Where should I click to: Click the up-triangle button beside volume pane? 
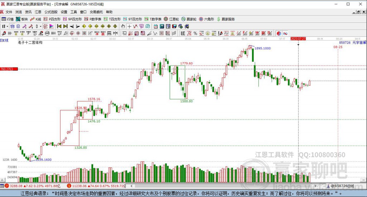3,180
